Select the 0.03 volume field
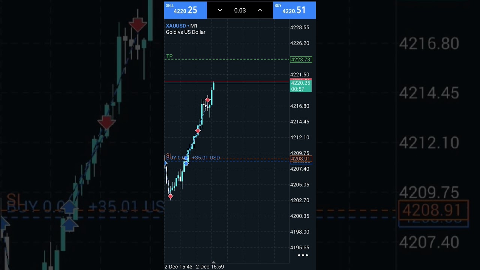480x270 pixels. point(240,10)
